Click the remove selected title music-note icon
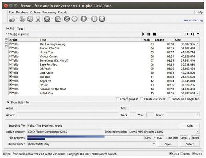The height and width of the screenshot is (158, 206). (30, 19)
